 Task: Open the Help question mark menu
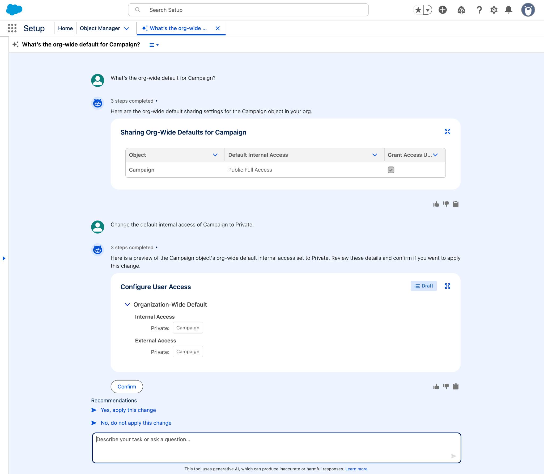click(479, 10)
